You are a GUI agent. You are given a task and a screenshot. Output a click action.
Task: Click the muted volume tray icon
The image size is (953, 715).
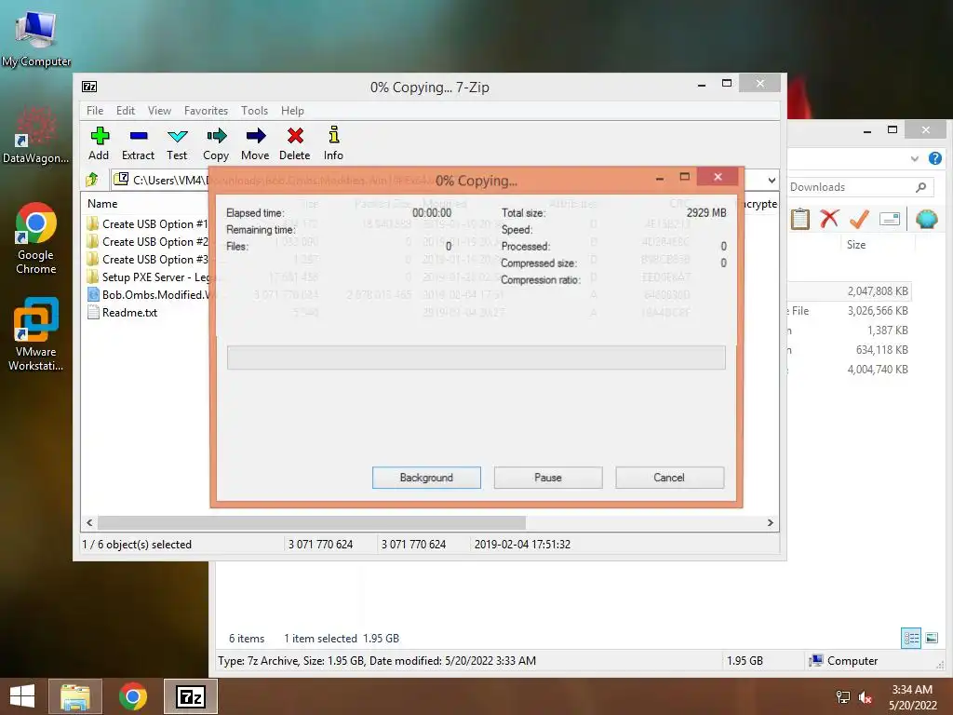coord(865,696)
